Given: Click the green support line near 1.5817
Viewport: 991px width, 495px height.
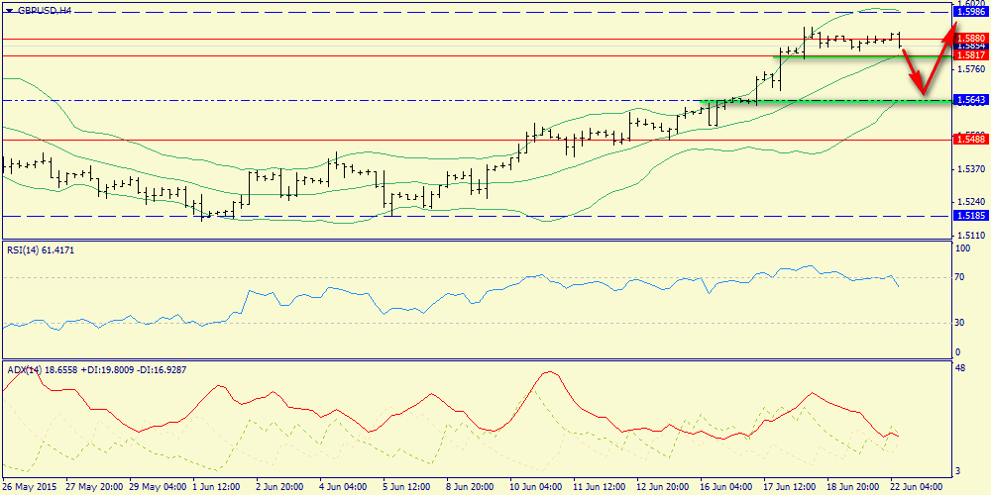Looking at the screenshot, I should (862, 56).
